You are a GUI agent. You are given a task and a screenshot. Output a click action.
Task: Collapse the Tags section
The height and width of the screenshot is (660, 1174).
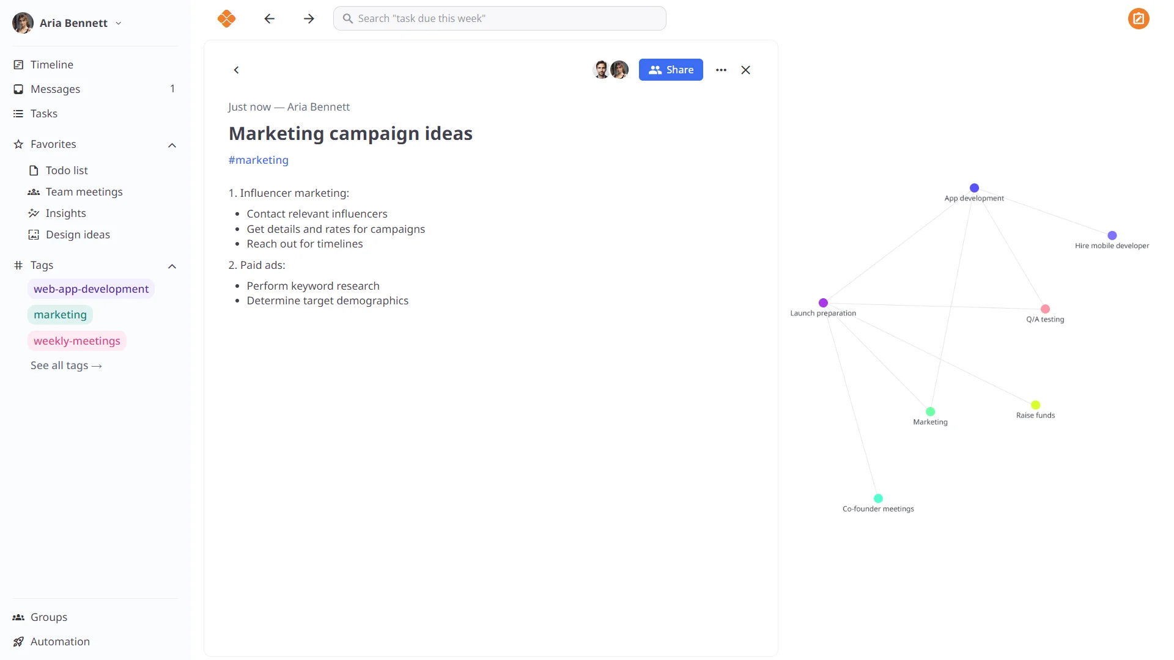pyautogui.click(x=172, y=266)
